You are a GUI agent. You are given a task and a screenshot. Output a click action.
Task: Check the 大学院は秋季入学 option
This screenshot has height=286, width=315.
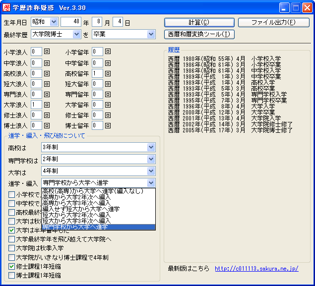(x=12, y=248)
